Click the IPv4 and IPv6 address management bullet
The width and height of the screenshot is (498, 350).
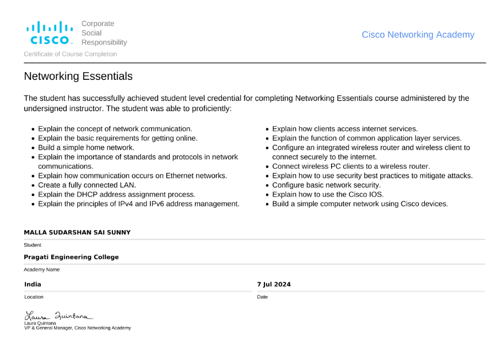coord(138,204)
